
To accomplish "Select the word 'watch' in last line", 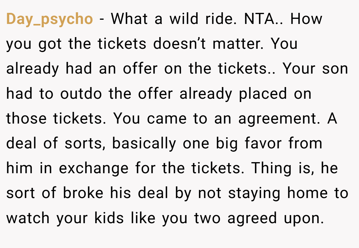I will click(x=28, y=219).
